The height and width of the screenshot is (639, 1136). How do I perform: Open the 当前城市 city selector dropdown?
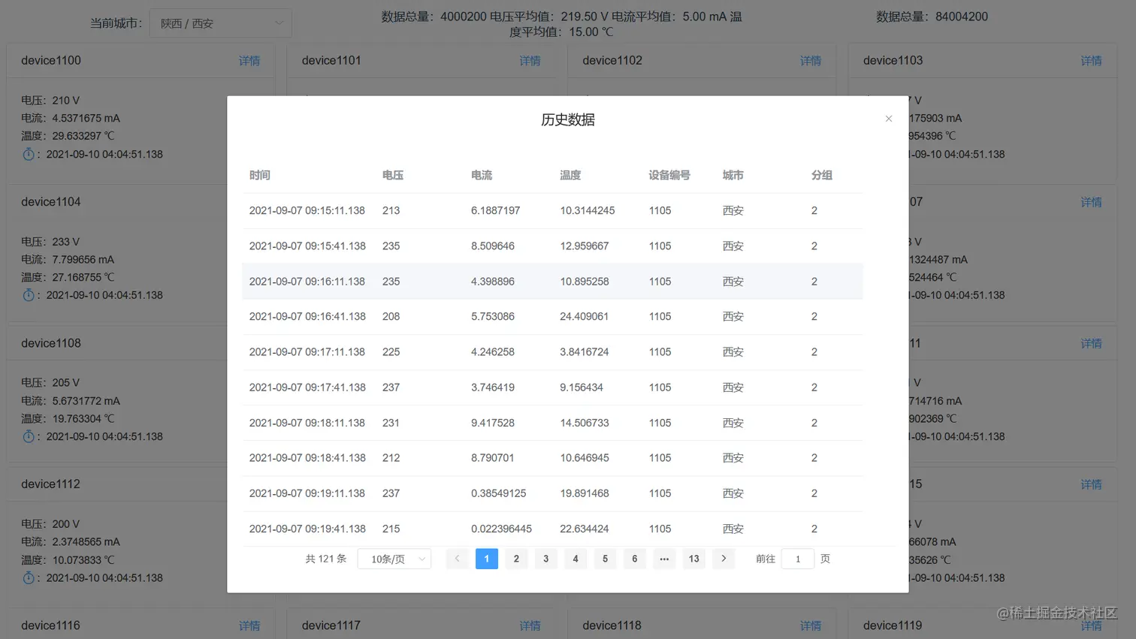[220, 23]
